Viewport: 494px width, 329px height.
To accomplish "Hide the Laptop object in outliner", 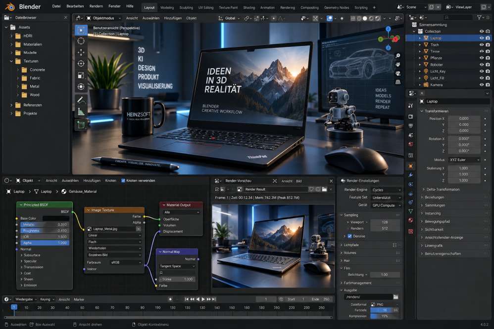I will coord(482,38).
